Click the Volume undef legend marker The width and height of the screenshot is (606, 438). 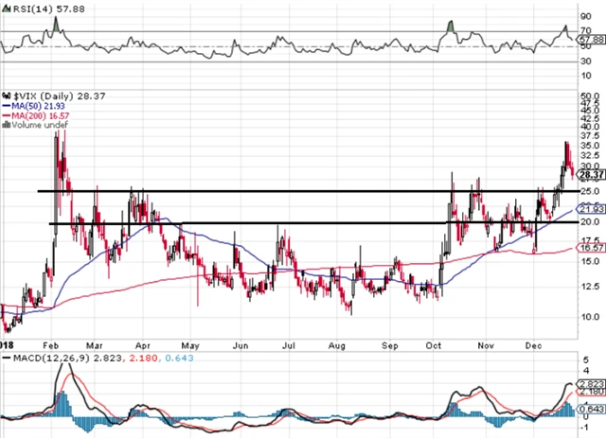(x=5, y=122)
